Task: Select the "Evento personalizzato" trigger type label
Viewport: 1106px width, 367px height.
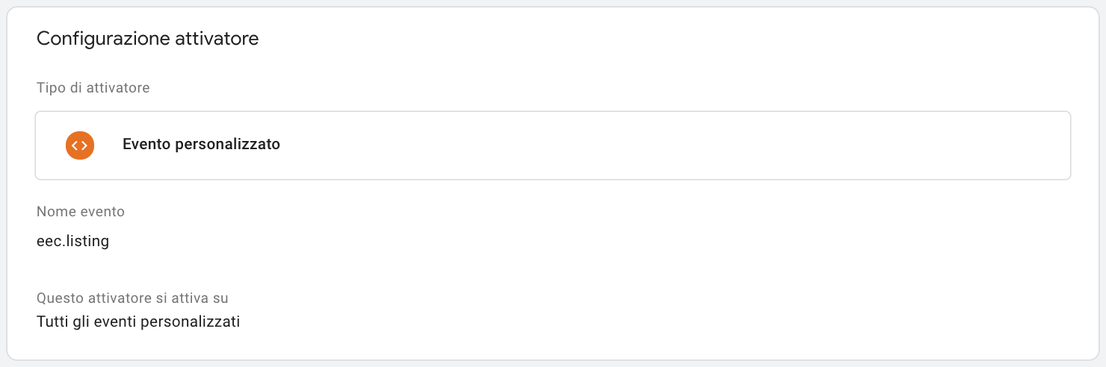Action: tap(201, 145)
